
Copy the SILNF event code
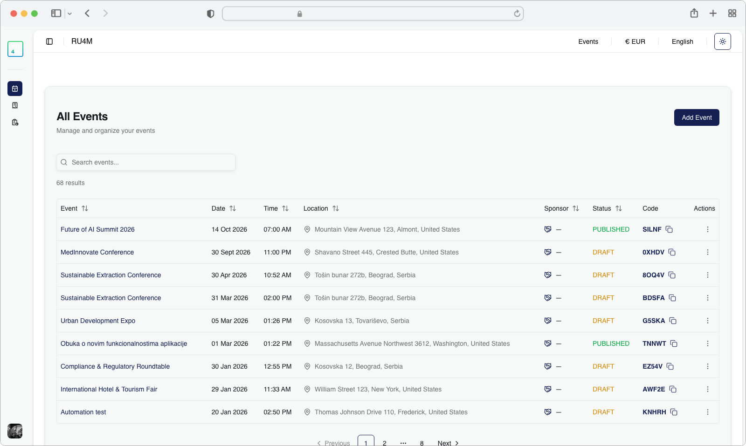pyautogui.click(x=669, y=229)
